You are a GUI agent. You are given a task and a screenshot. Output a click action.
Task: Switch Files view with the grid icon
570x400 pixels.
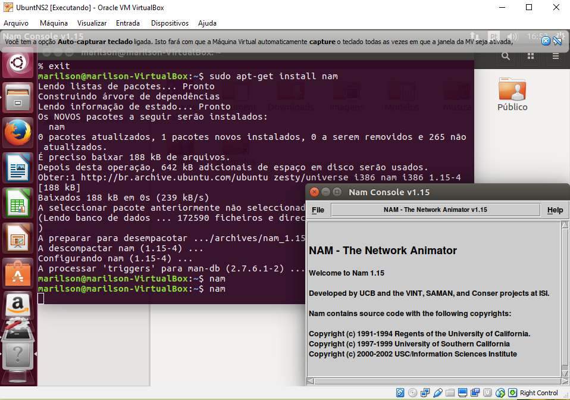pos(531,56)
